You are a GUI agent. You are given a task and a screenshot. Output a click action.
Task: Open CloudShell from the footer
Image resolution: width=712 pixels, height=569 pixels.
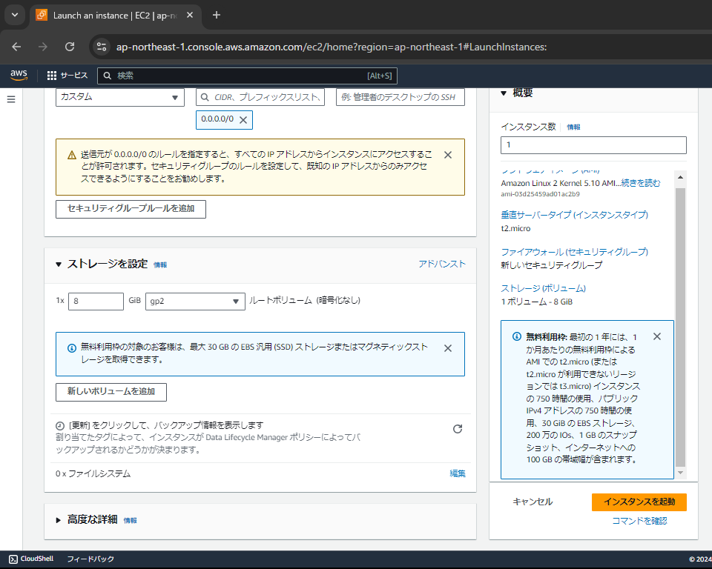31,559
